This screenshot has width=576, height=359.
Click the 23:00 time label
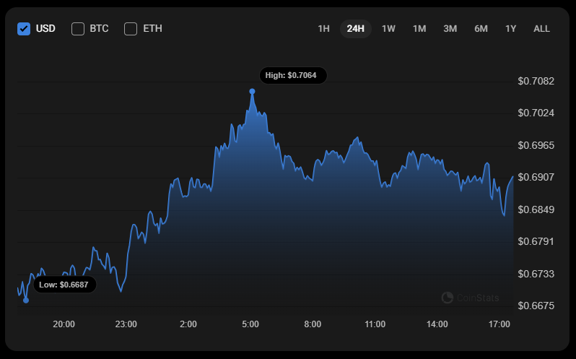[x=126, y=324]
